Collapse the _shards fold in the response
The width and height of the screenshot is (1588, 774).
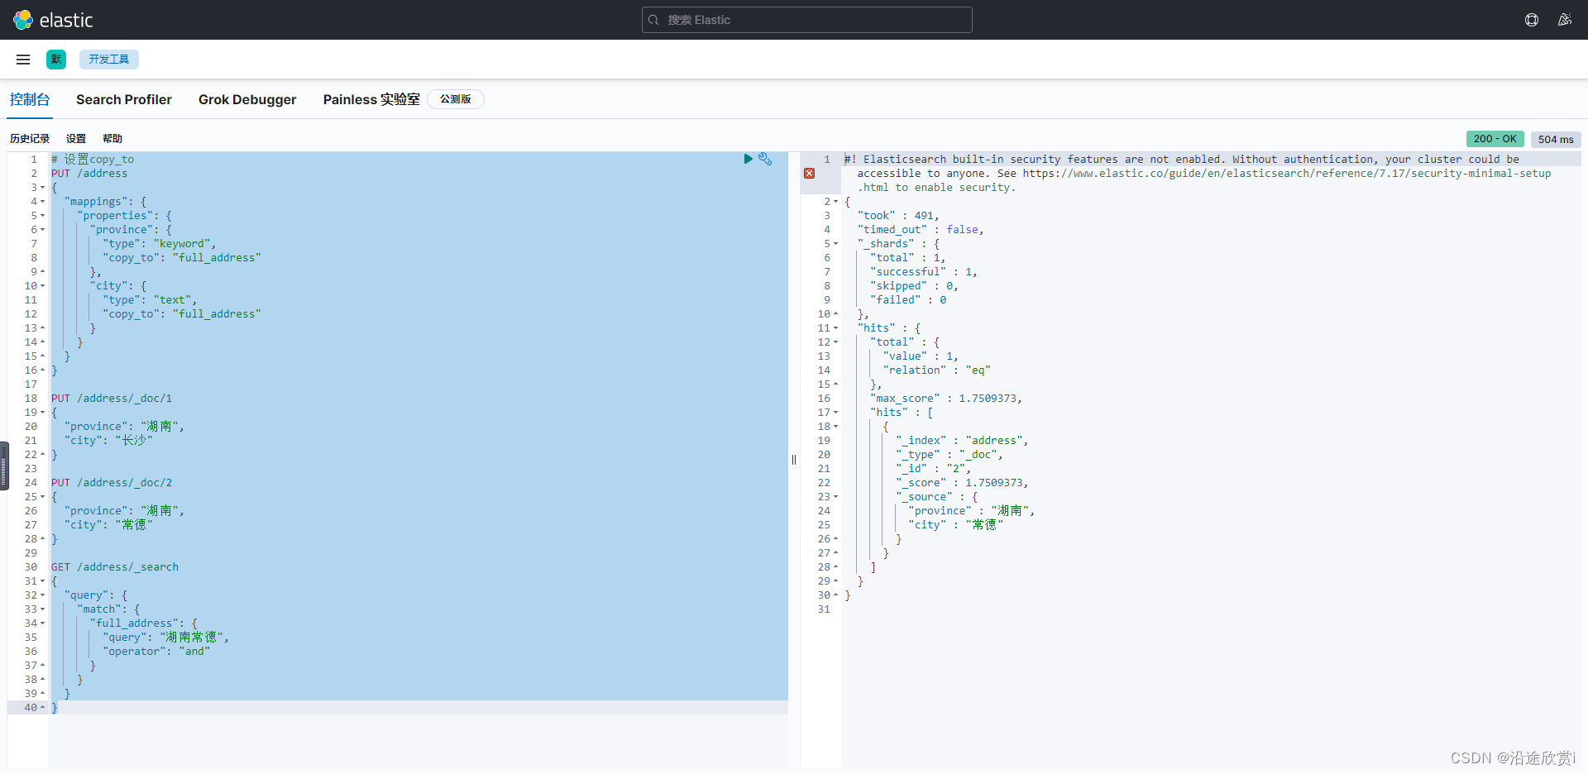836,244
